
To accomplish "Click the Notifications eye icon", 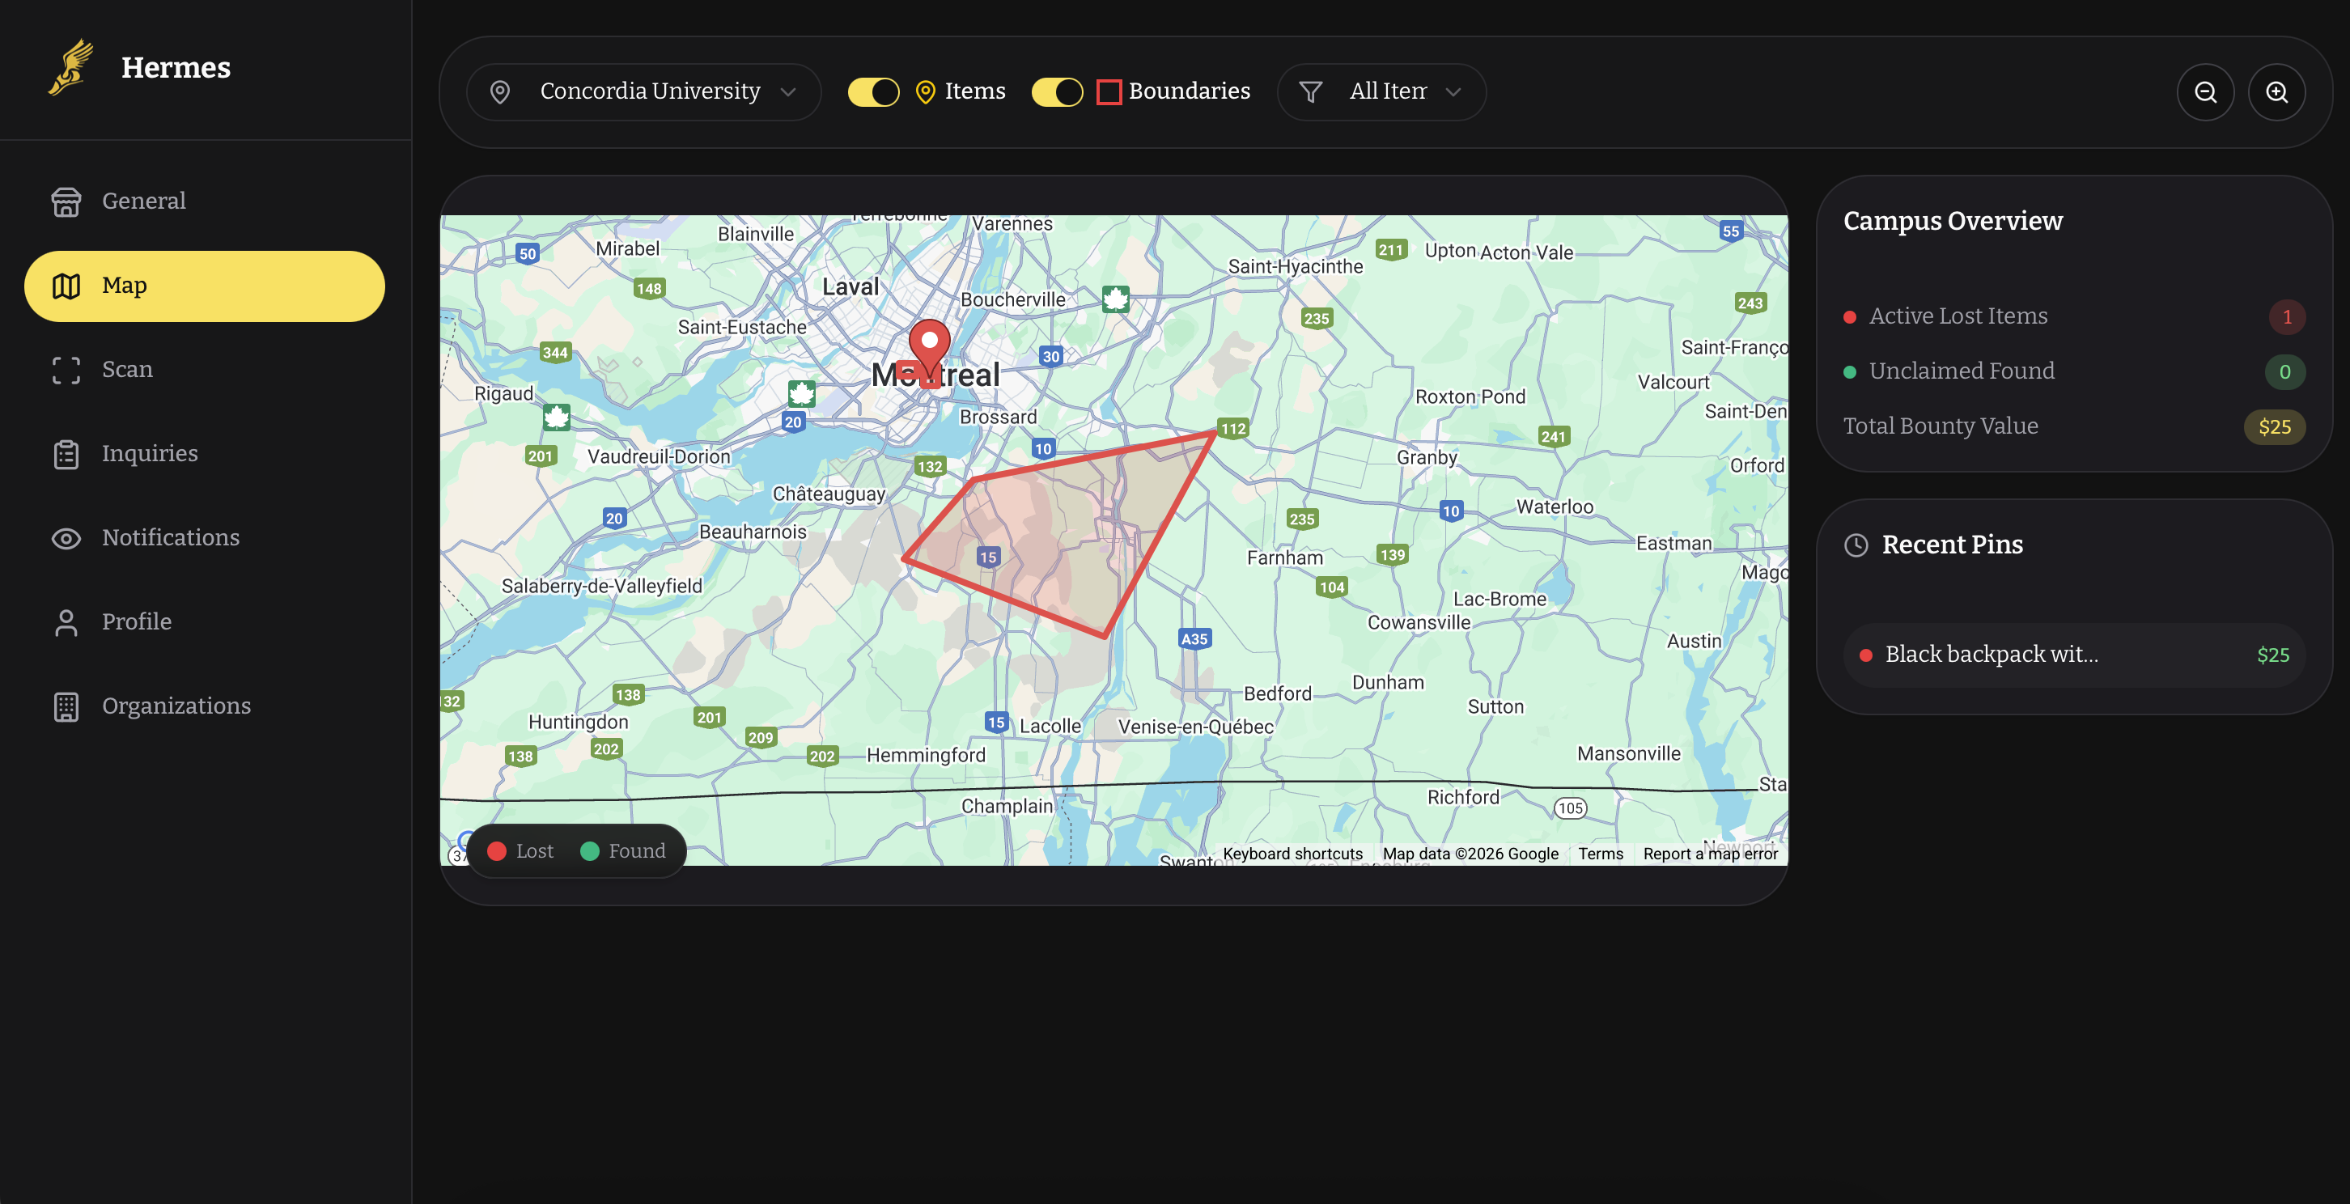I will point(66,538).
